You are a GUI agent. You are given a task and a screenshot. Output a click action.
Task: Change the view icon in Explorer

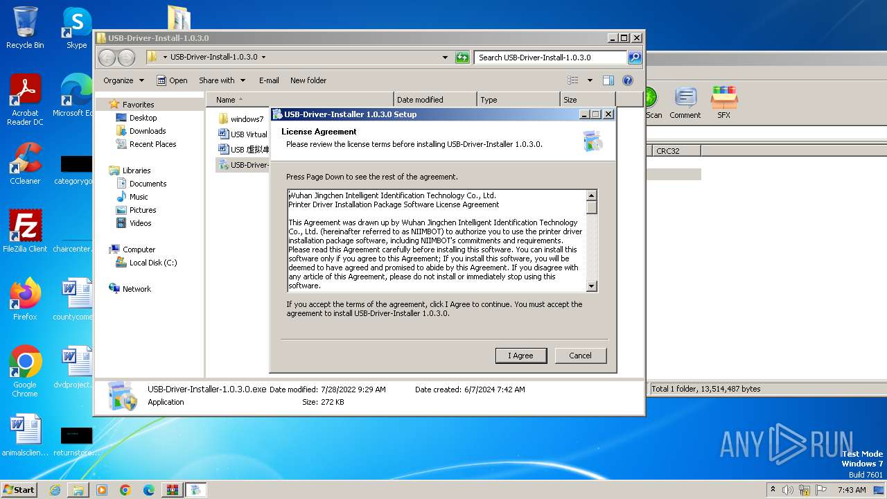click(572, 80)
